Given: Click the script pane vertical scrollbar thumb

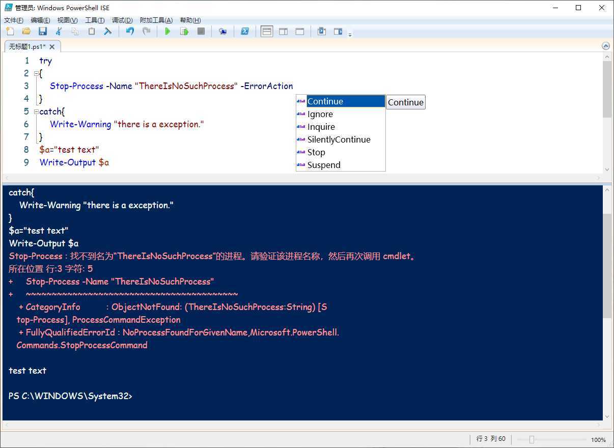Looking at the screenshot, I should pyautogui.click(x=607, y=89).
